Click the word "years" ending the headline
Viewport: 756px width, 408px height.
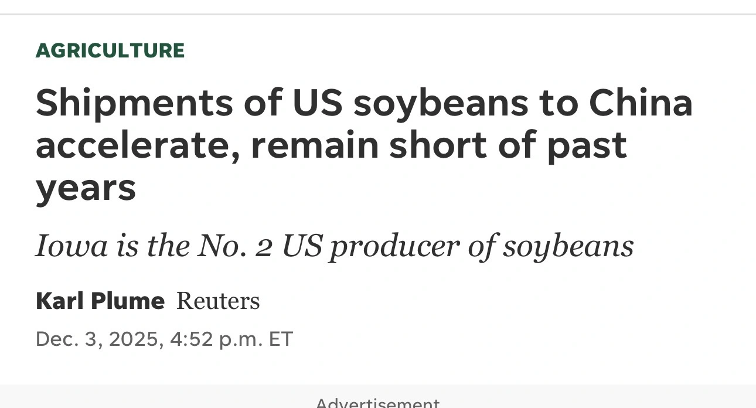(86, 188)
